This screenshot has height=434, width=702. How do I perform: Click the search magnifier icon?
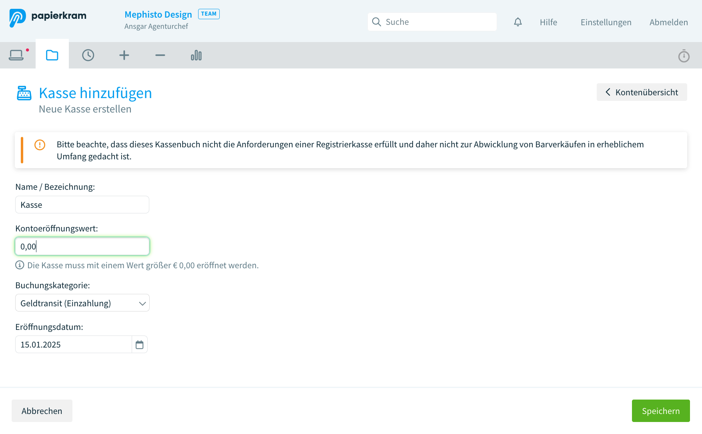(376, 22)
